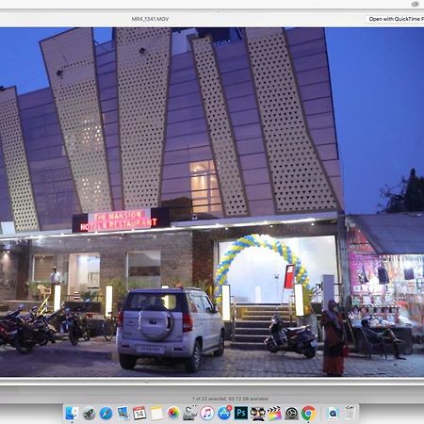Click the '1 of 22 selected' status text
The image size is (424, 424).
point(230,399)
